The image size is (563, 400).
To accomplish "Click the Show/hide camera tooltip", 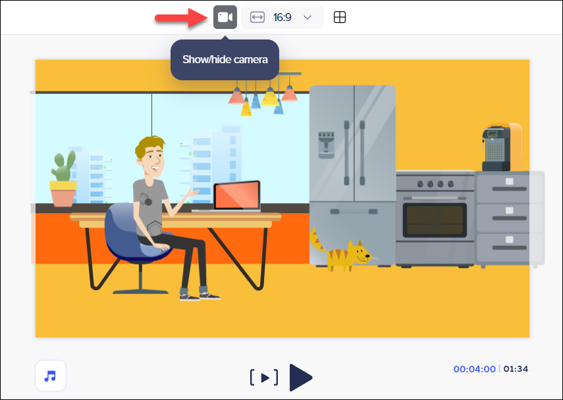I will (225, 60).
